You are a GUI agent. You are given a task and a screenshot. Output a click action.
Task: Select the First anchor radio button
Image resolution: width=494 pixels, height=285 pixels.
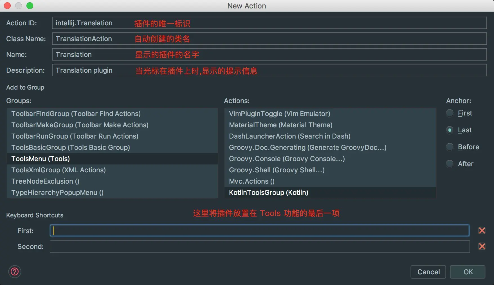[450, 113]
